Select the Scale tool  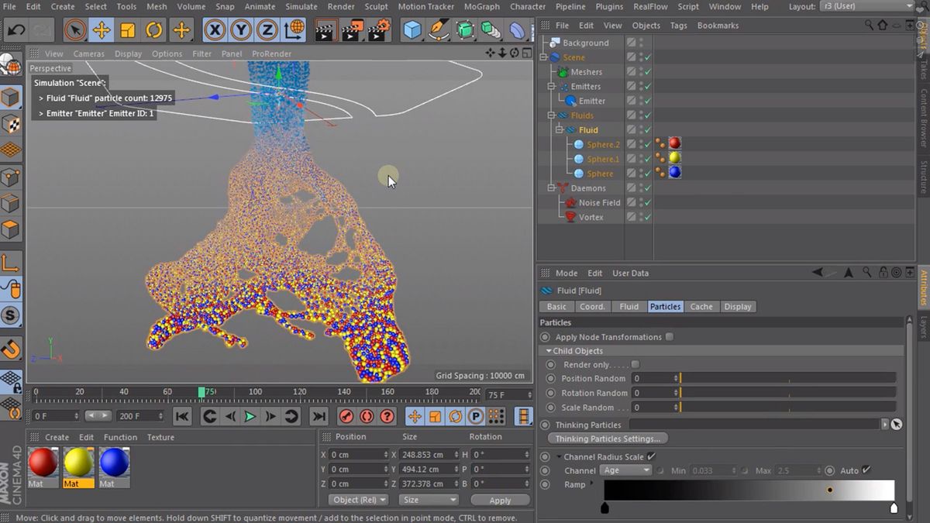(x=128, y=29)
